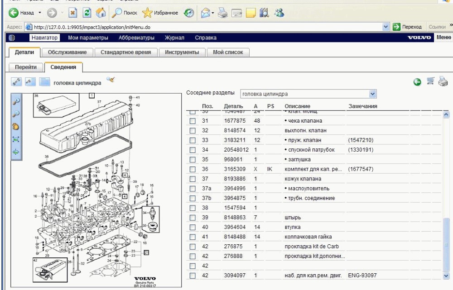The width and height of the screenshot is (453, 290).
Task: Switch to the Перейти tab
Action: tap(26, 67)
